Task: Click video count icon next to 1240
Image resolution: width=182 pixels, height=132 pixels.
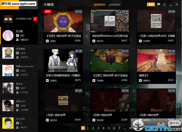Action: (x=17, y=106)
